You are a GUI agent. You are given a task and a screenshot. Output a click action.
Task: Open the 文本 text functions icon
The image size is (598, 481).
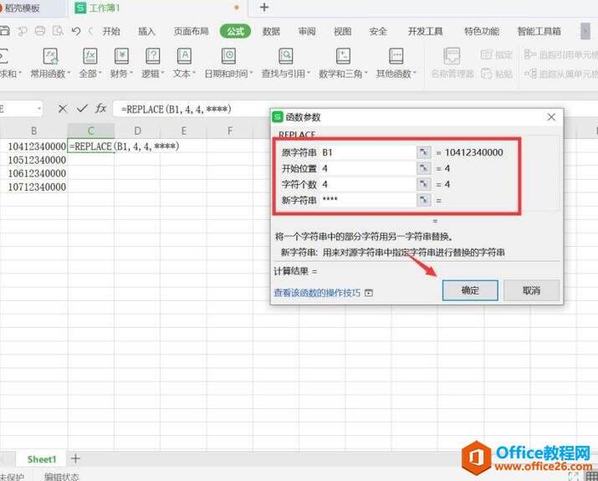(x=184, y=56)
